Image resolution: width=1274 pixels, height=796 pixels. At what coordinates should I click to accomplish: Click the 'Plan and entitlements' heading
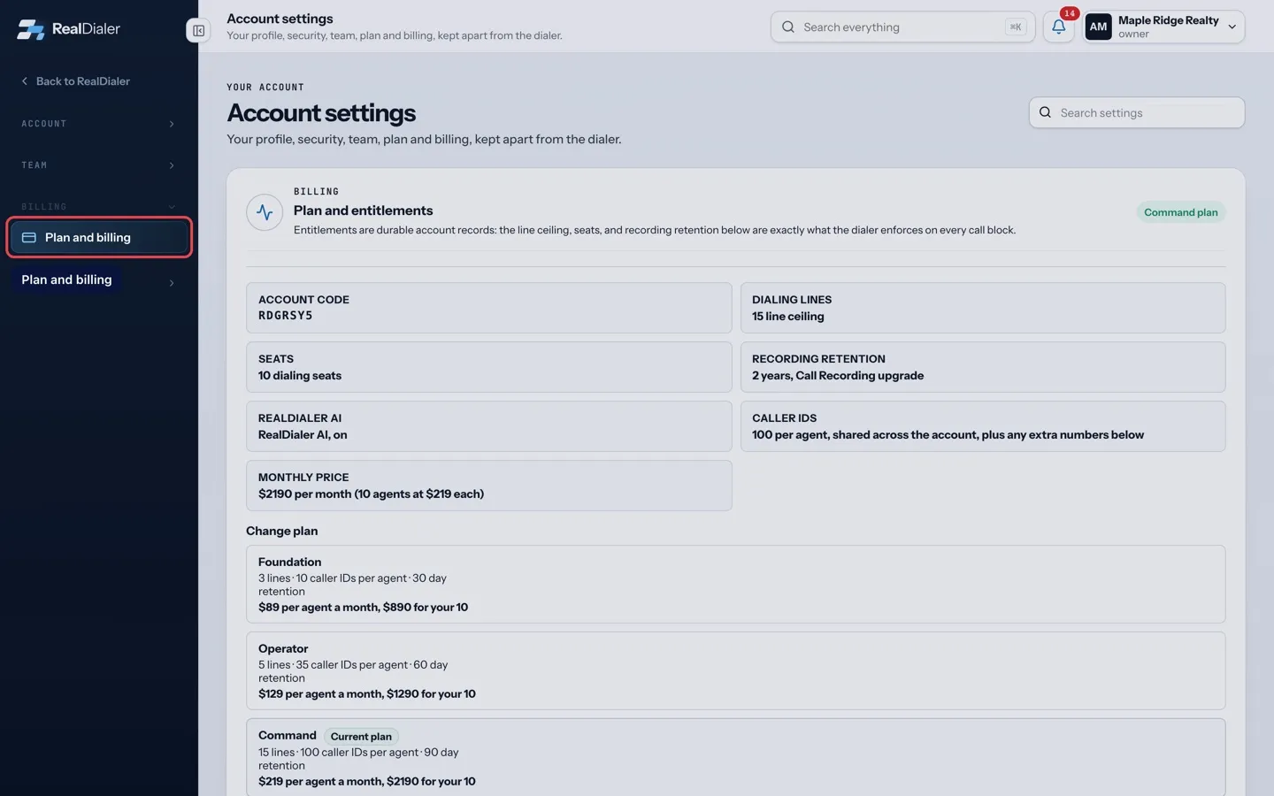click(363, 210)
